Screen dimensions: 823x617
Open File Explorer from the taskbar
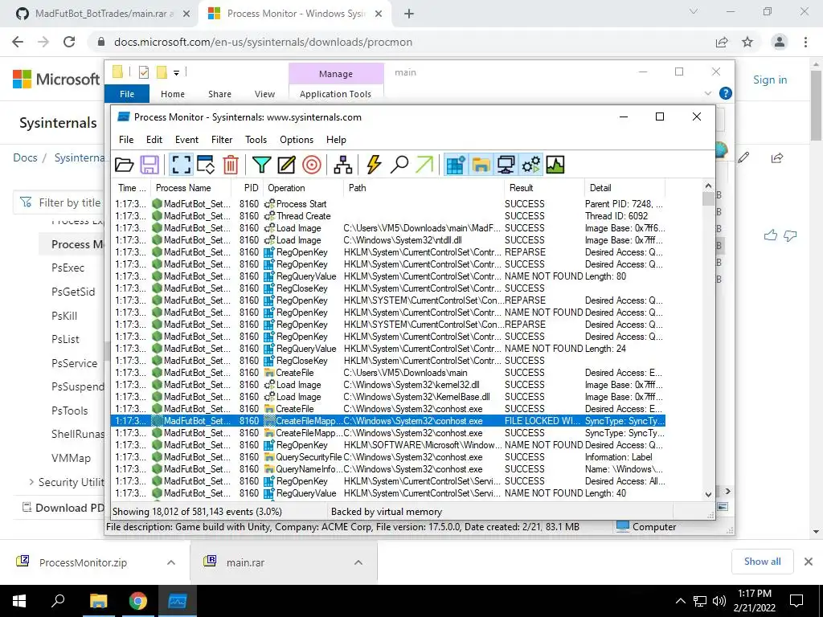coord(98,601)
